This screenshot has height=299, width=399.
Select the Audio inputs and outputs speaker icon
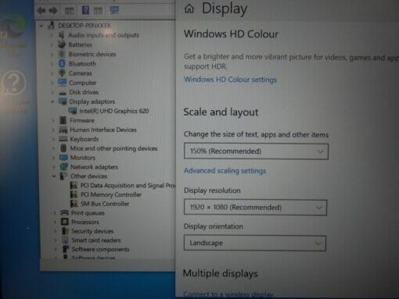(x=62, y=34)
